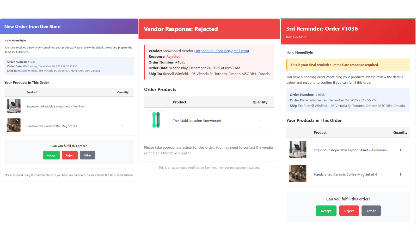Click laptop stand thumbnail in New Order email
417x234 pixels.
tap(14, 106)
